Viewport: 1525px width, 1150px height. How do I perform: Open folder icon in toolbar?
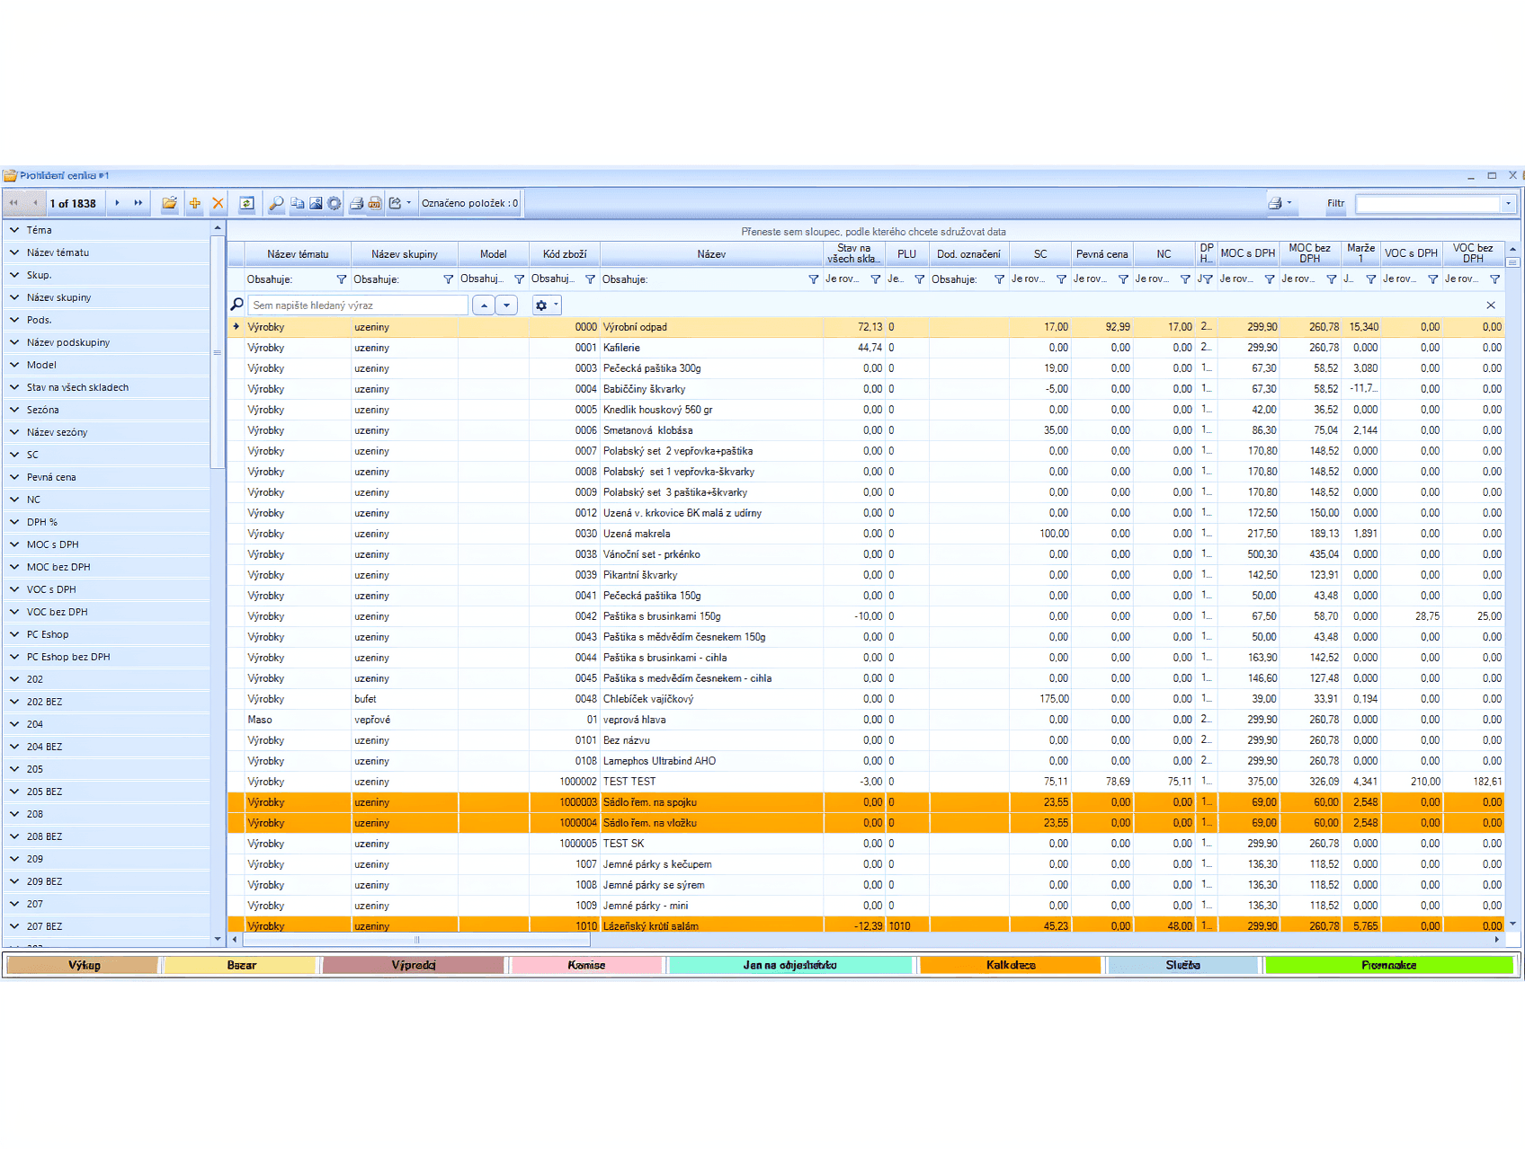[x=169, y=203]
